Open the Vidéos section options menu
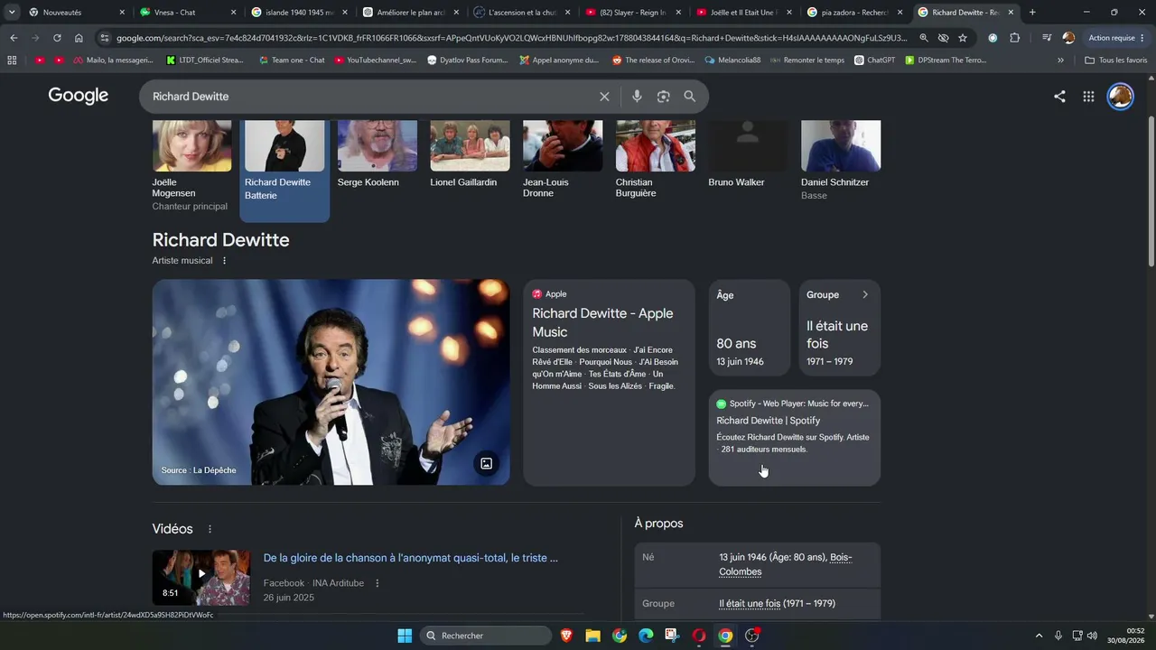Viewport: 1156px width, 650px height. click(x=210, y=529)
